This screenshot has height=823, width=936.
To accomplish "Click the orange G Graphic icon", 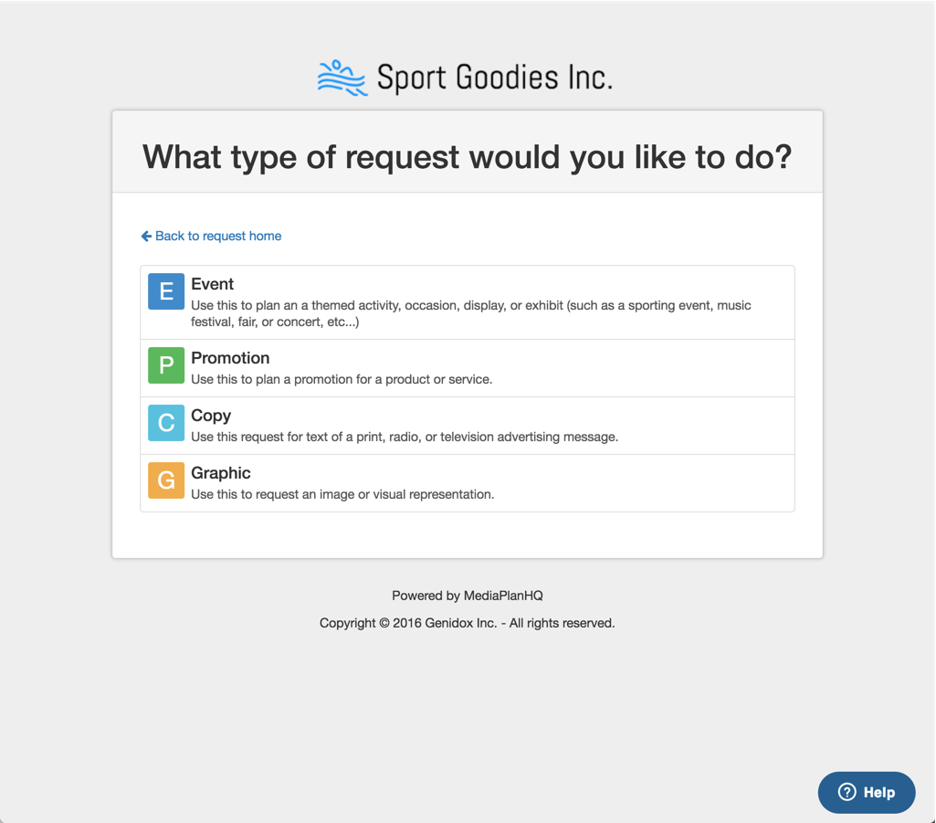I will pyautogui.click(x=166, y=480).
